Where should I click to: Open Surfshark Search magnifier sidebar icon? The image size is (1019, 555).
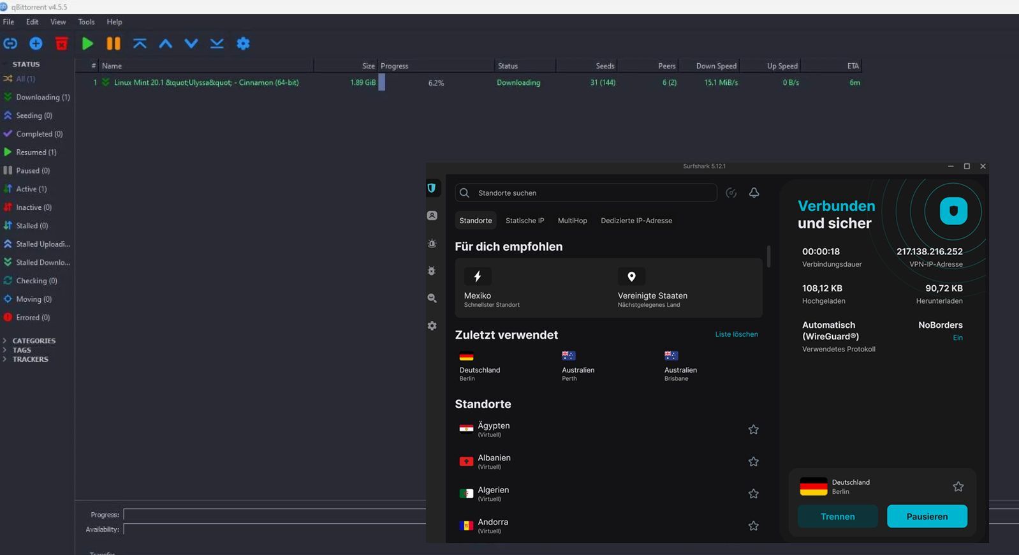[x=432, y=298]
